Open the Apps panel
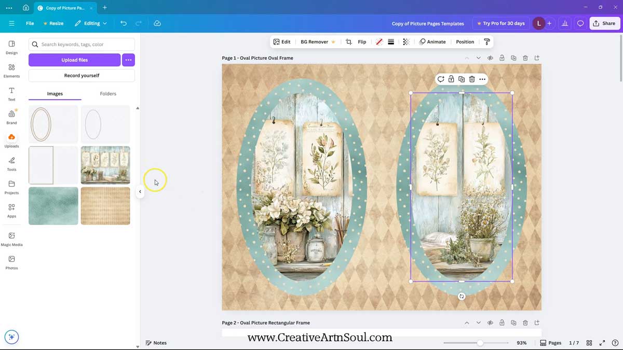The height and width of the screenshot is (350, 623). [x=11, y=211]
